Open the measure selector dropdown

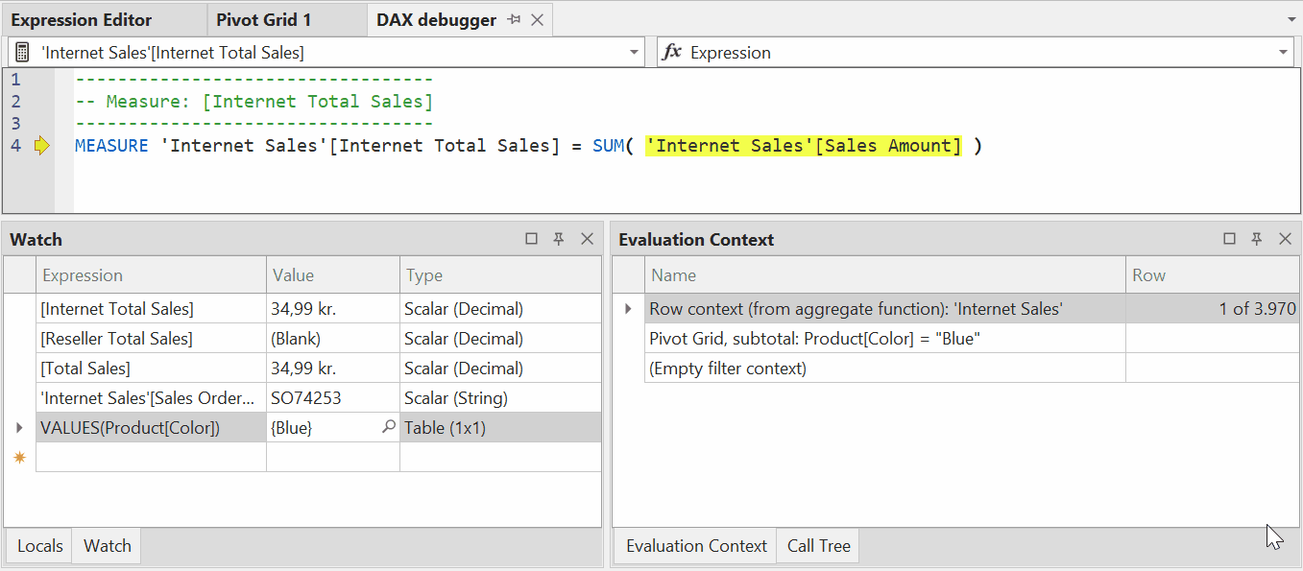[634, 53]
